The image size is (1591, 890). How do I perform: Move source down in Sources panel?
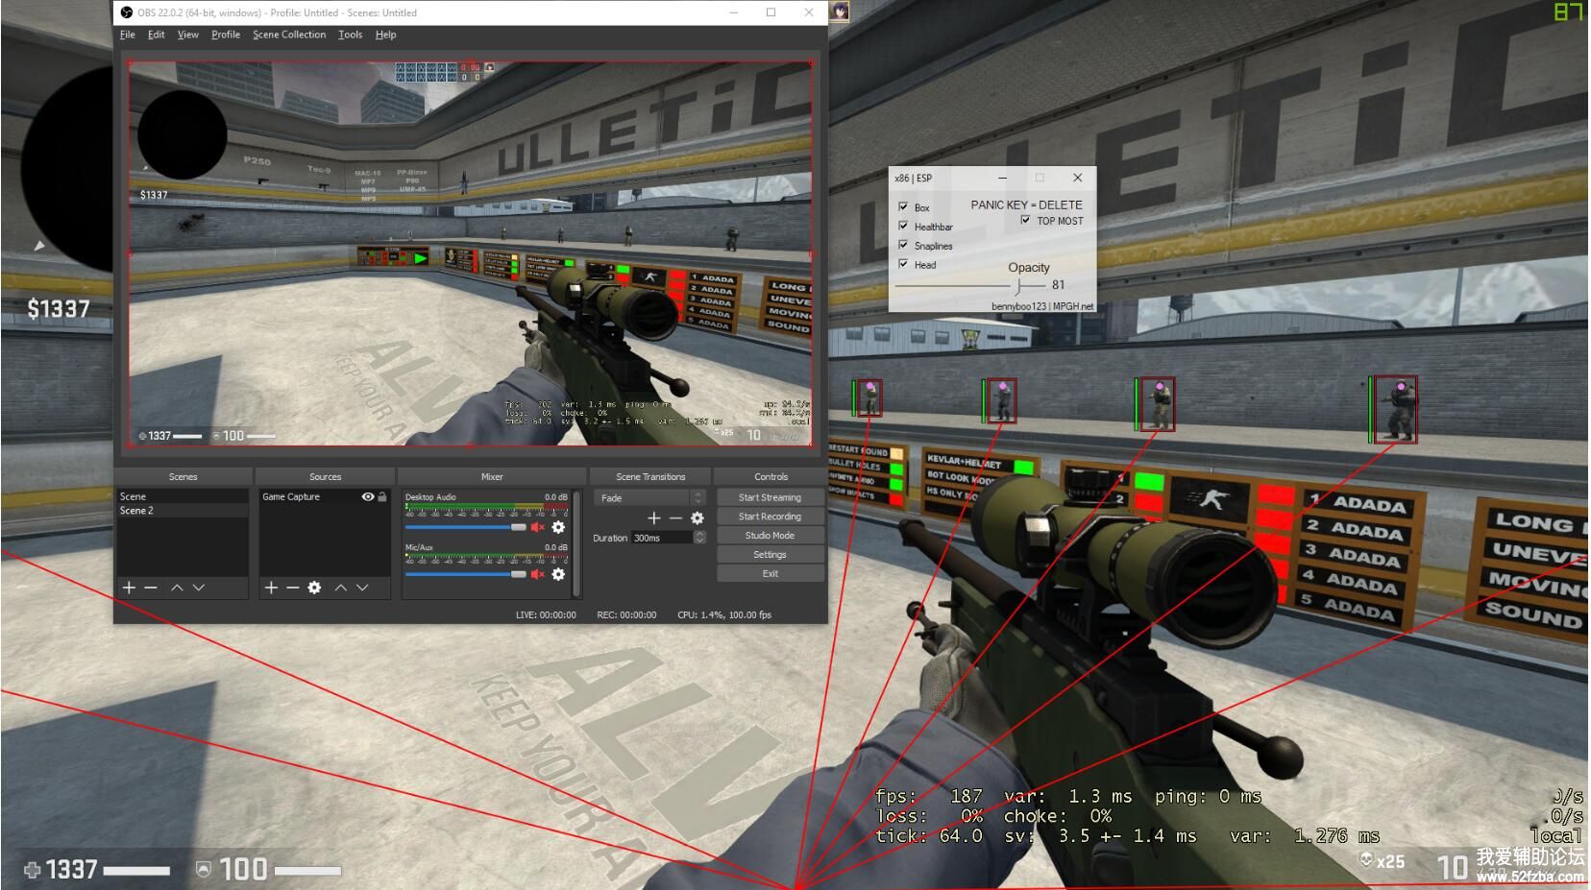(362, 587)
